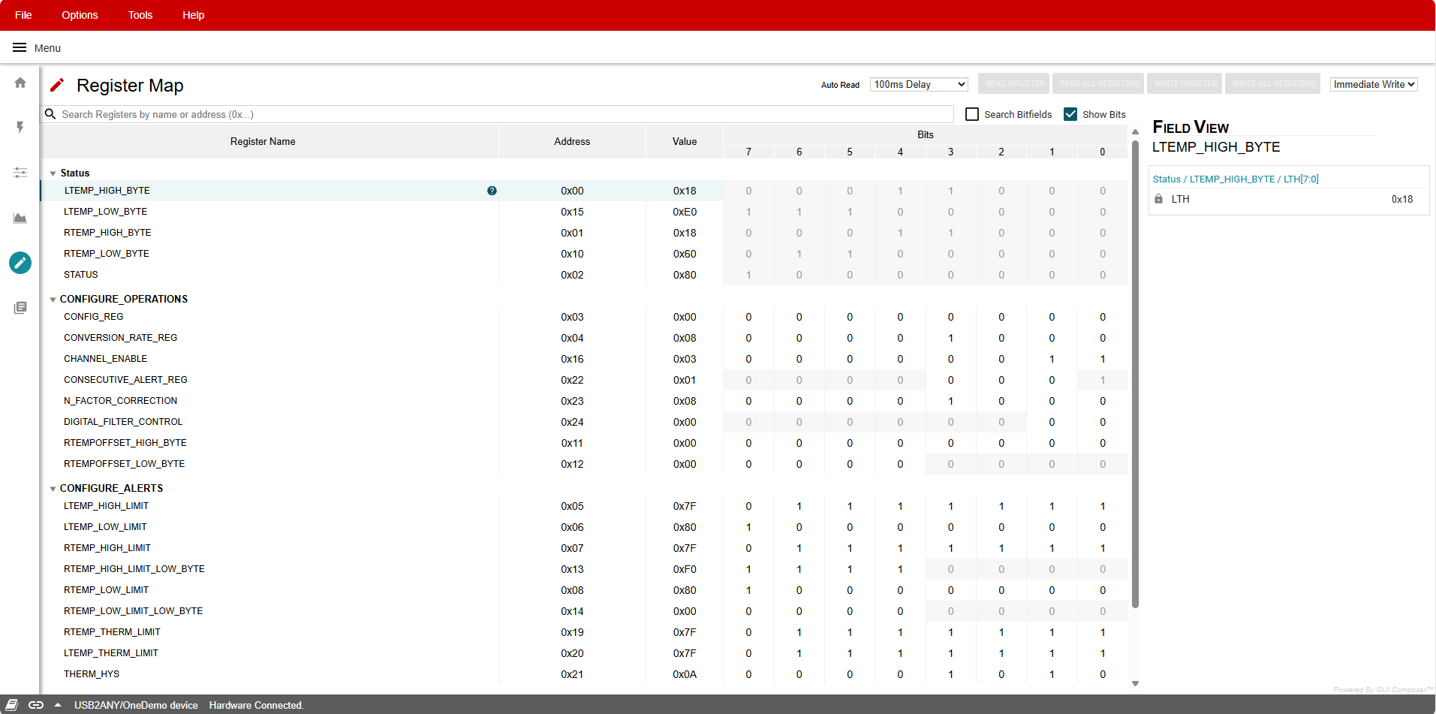Open the library collateral sidebar icon

point(20,308)
